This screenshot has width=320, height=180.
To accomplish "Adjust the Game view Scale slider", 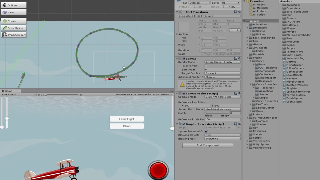I will tap(62, 95).
